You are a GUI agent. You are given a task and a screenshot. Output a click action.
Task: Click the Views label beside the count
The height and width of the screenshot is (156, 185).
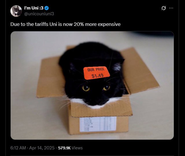coord(77,148)
